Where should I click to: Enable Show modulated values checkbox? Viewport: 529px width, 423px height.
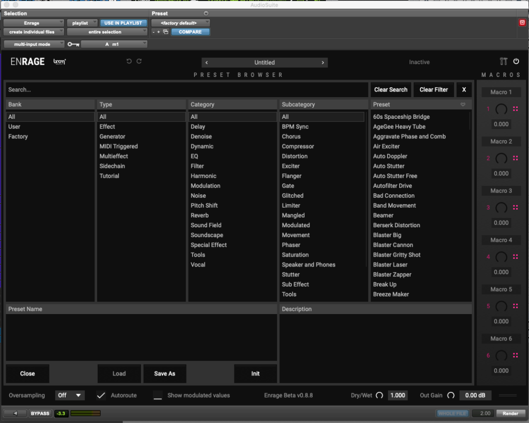tap(158, 395)
